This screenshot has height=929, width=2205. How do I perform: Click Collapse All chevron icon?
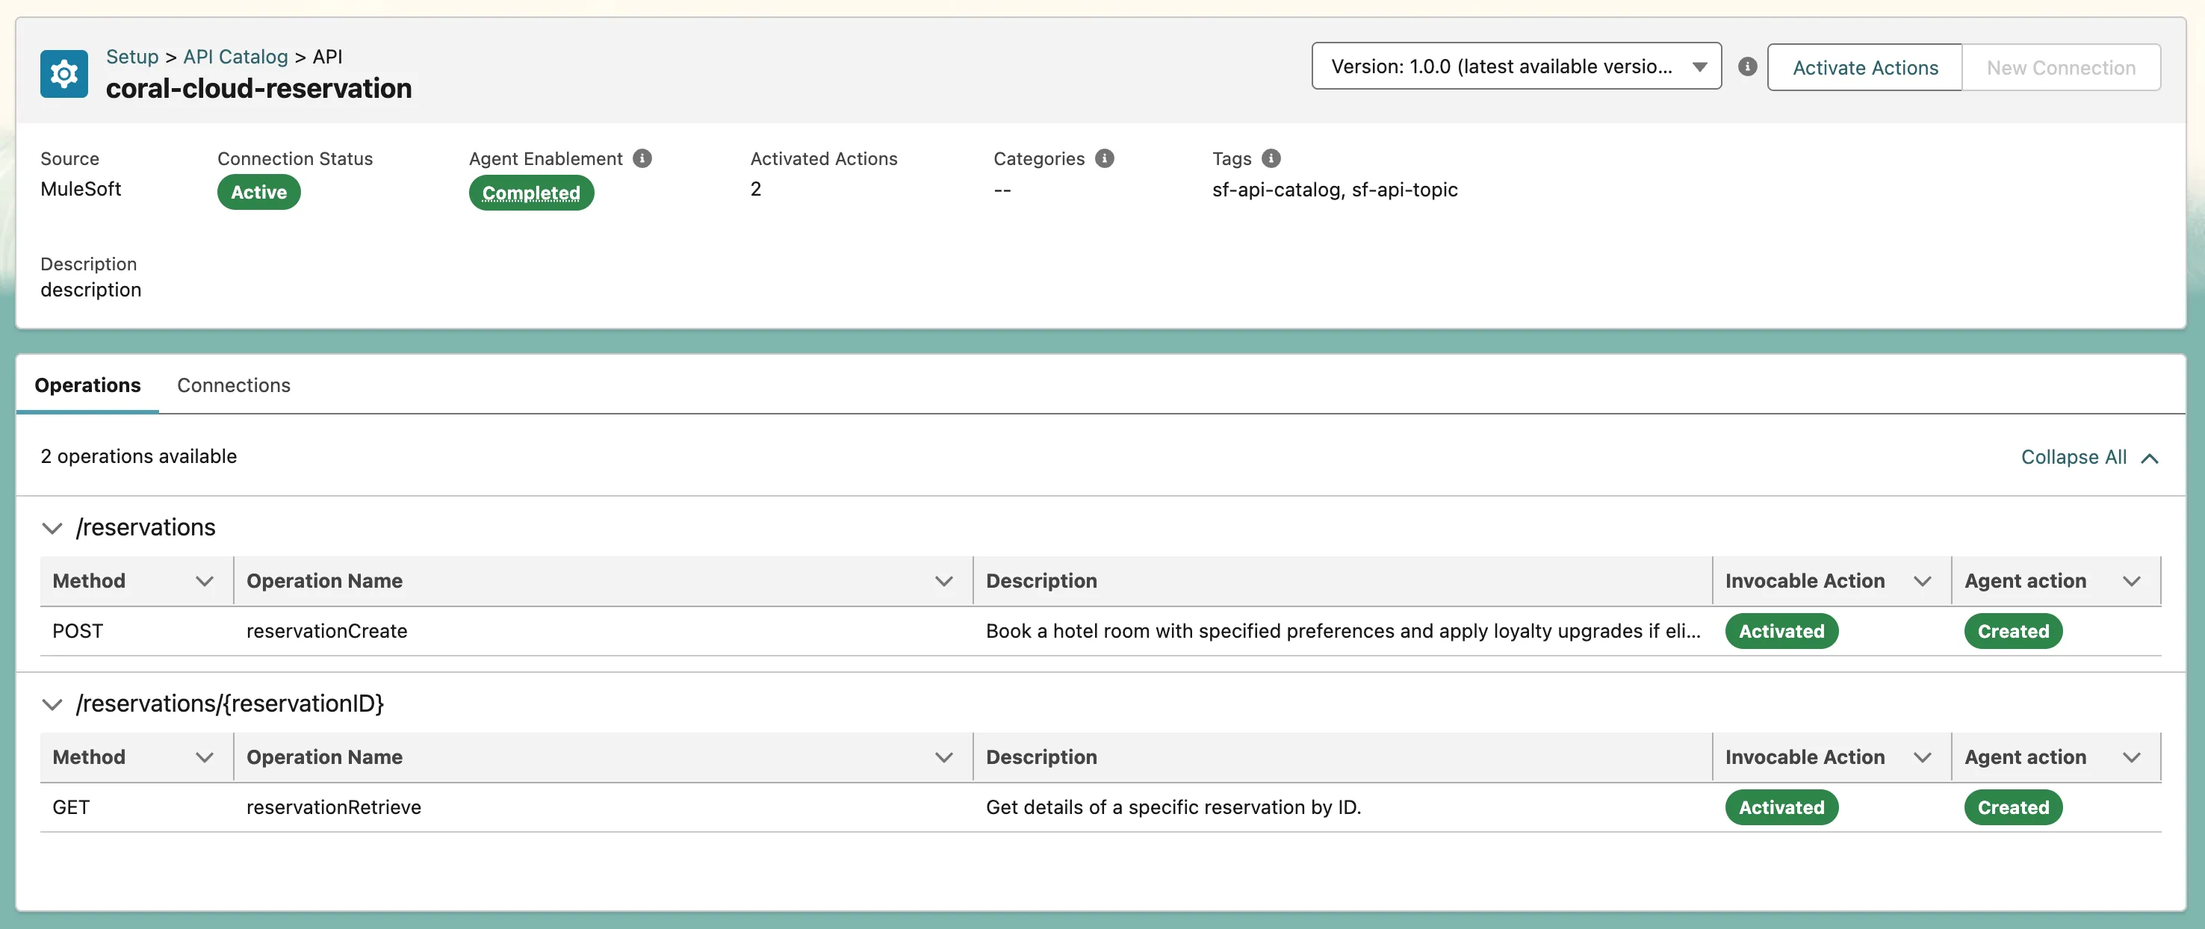[2150, 459]
